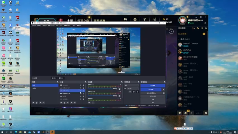Image resolution: width=238 pixels, height=134 pixels.
Task: Move the selected scene down
Action: [x=43, y=103]
